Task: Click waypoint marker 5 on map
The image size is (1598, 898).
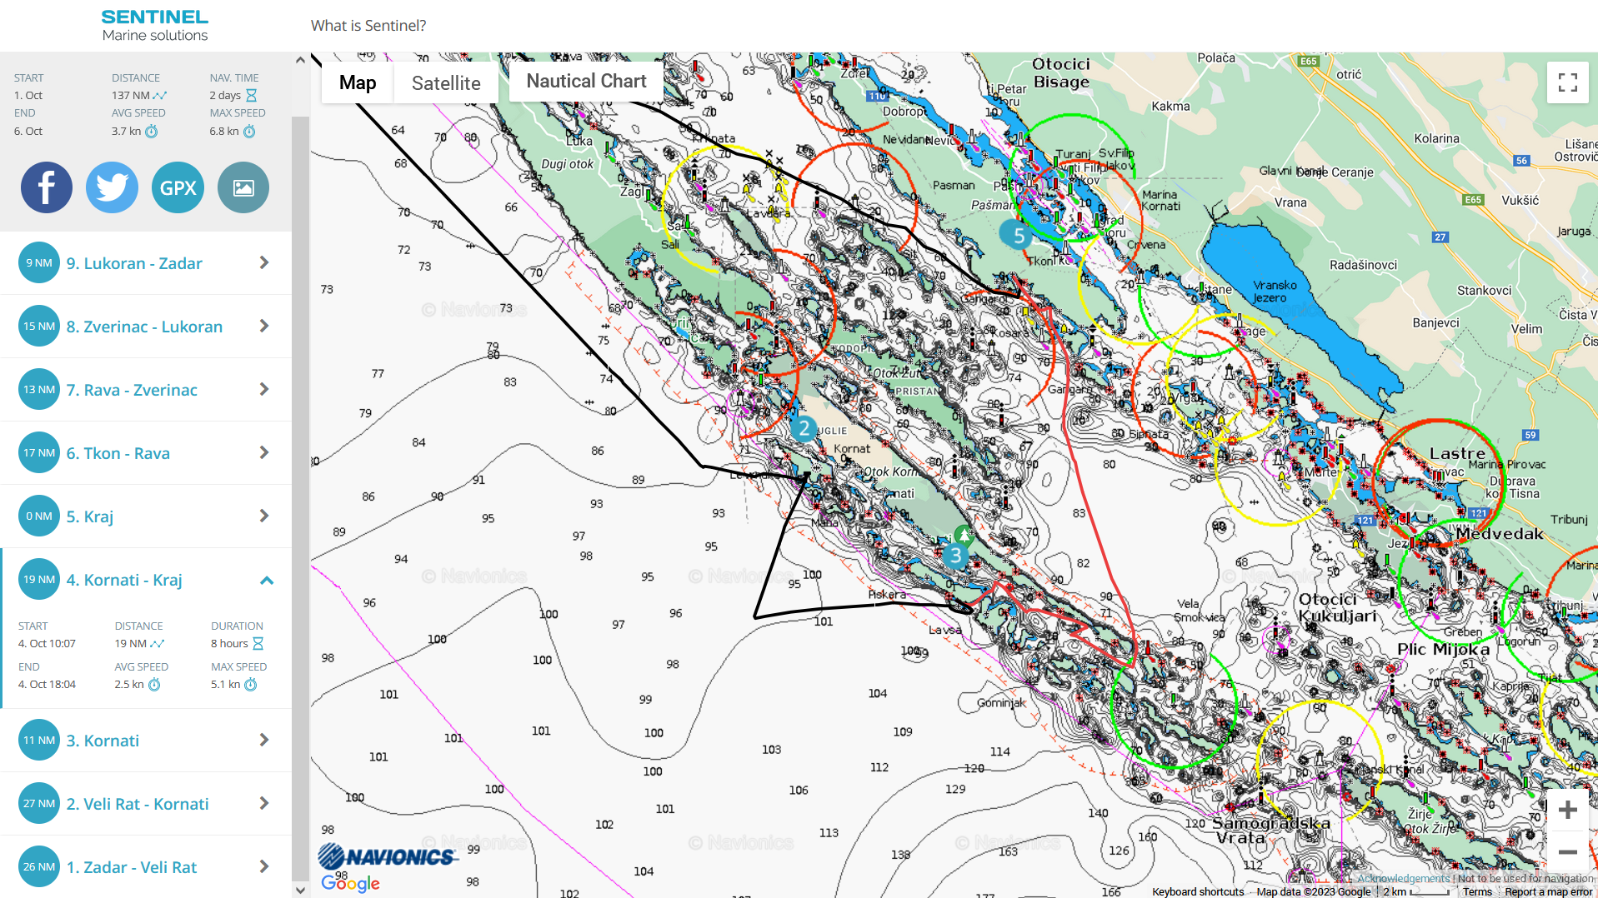Action: (x=1019, y=236)
